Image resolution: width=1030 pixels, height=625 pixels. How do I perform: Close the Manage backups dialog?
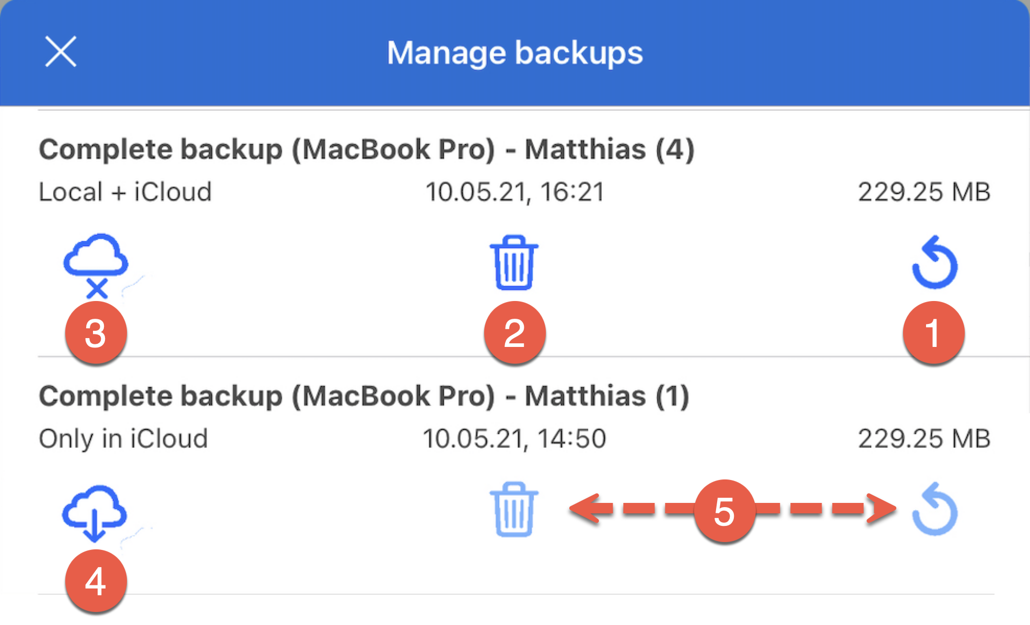(x=61, y=52)
